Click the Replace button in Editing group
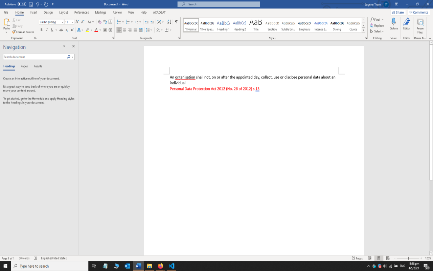 [377, 25]
